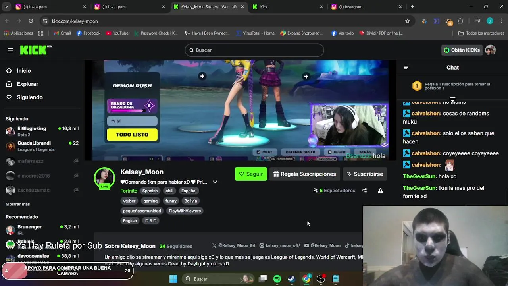Open Facebook bookmark
This screenshot has height=286, width=508.
point(88,33)
